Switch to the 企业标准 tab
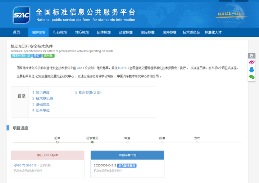Screen dimensions: 259x183 tap(126, 32)
